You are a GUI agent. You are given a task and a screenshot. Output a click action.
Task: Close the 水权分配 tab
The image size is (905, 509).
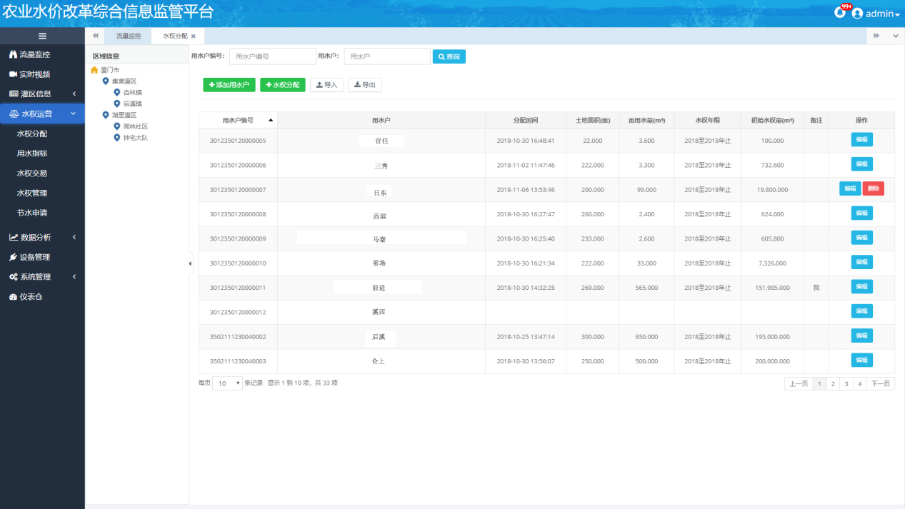point(194,36)
